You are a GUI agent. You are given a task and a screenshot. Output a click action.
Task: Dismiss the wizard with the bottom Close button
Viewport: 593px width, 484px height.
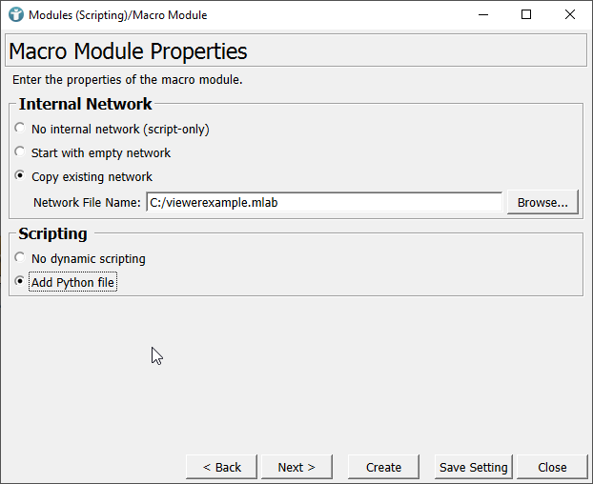(x=552, y=467)
